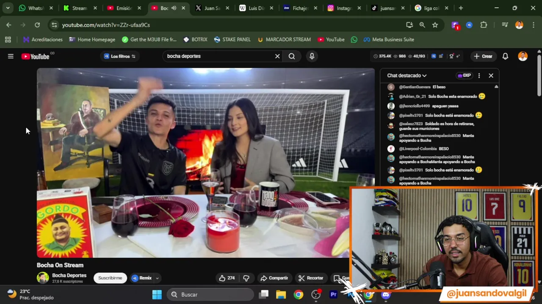Viewport: 542px width, 304px height.
Task: Switch to the Emisión YouTube tab
Action: tap(124, 8)
